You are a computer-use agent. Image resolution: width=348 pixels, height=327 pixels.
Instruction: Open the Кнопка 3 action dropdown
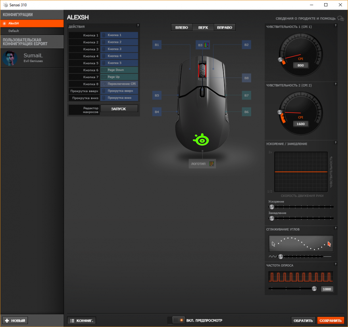(119, 49)
